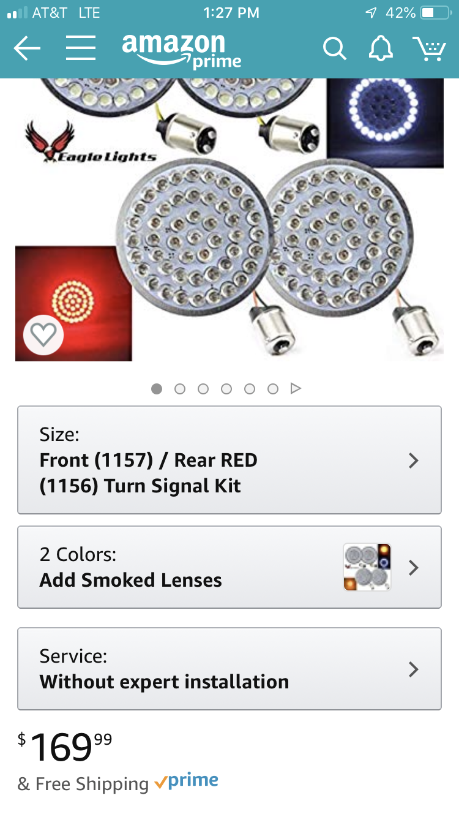Expand the 2 Colors option selector

tap(229, 567)
